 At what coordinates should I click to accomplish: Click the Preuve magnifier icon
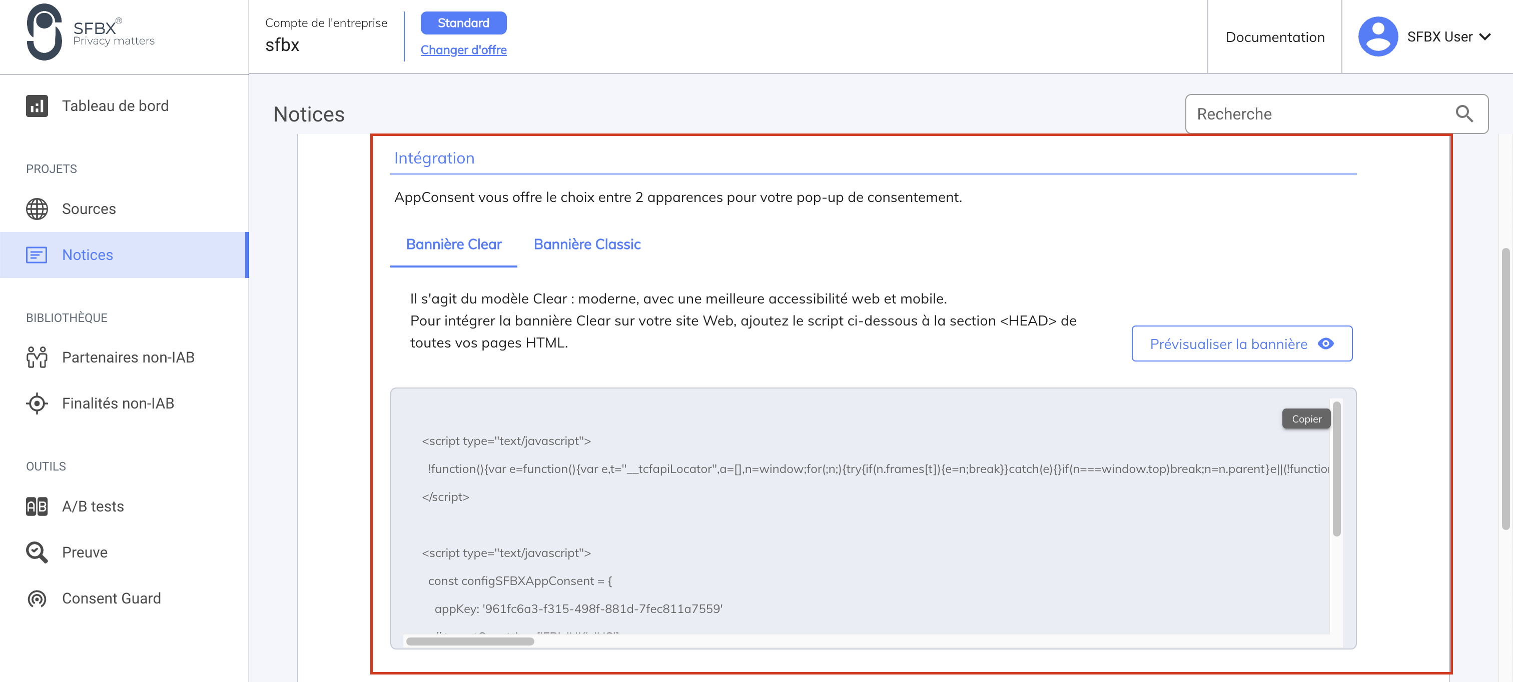point(37,551)
